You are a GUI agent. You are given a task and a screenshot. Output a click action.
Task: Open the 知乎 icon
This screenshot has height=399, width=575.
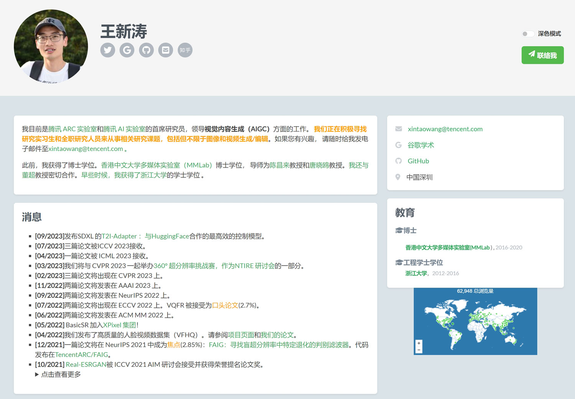[185, 50]
